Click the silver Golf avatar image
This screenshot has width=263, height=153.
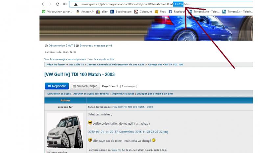(65, 131)
